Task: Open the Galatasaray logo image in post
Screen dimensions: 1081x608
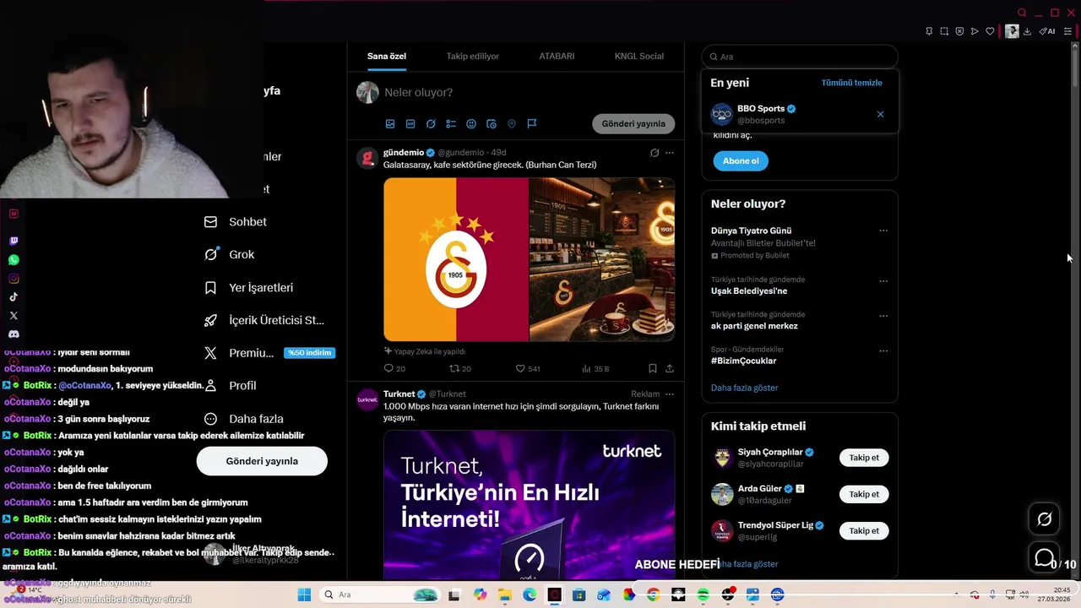Action: click(456, 259)
